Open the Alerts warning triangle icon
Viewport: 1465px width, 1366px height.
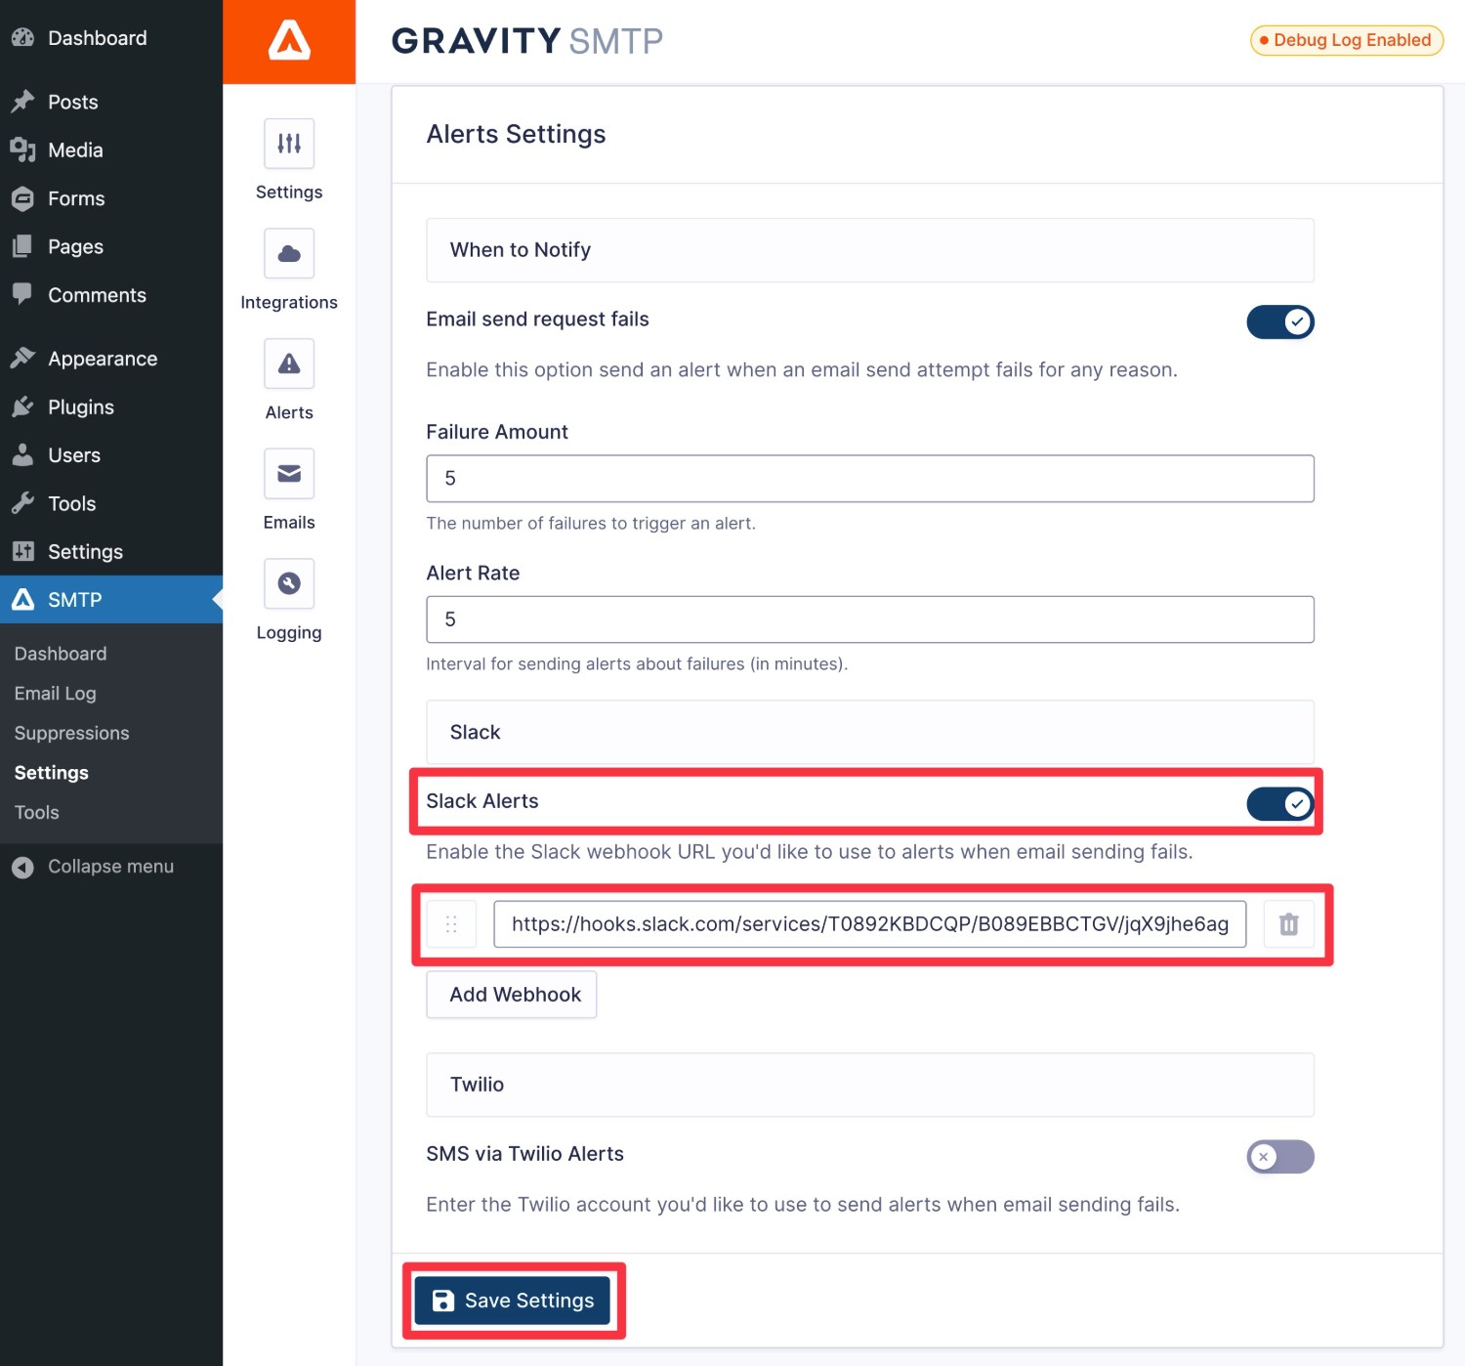[289, 363]
